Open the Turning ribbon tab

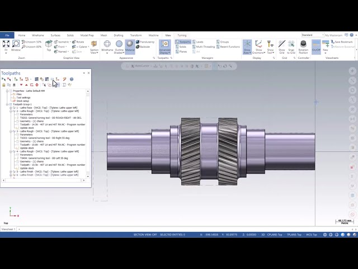(182, 35)
